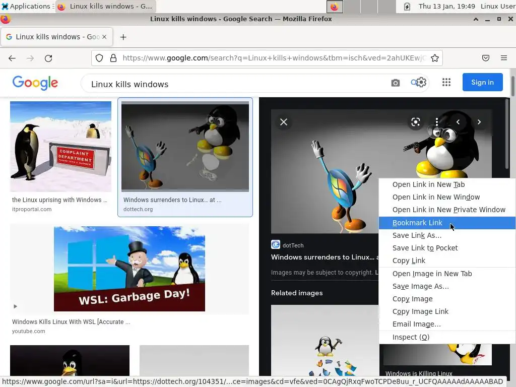Click the 'Images may be subject to copyright' text
This screenshot has width=516, height=387.
[322, 273]
